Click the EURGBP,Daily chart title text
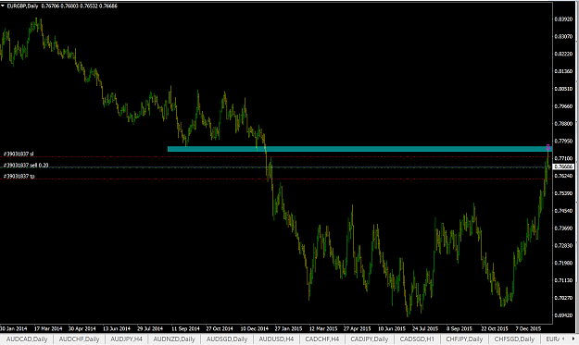 (x=22, y=6)
